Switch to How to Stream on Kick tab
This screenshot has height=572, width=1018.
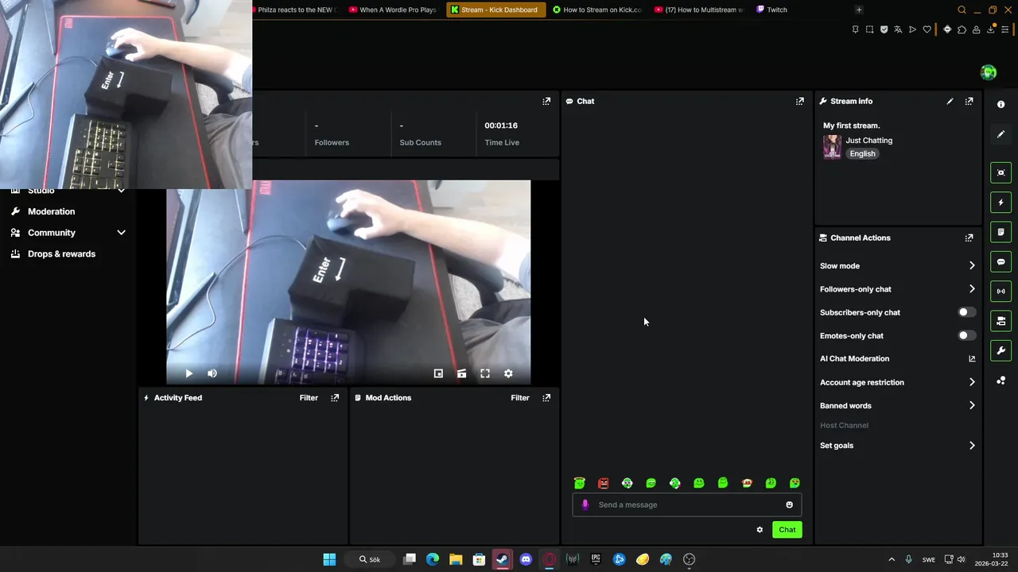click(596, 10)
